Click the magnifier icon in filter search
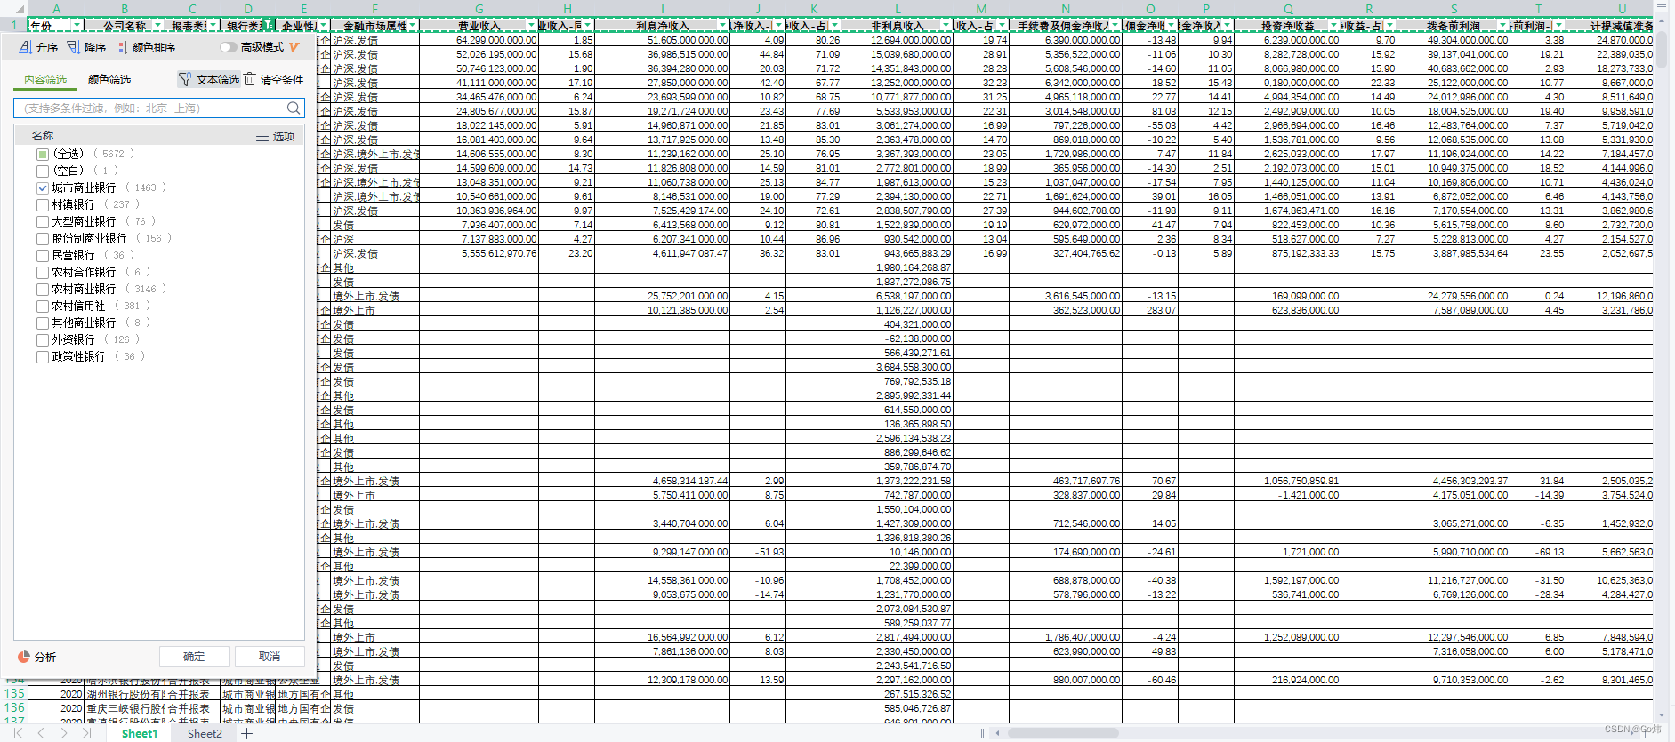This screenshot has width=1675, height=742. click(x=293, y=108)
